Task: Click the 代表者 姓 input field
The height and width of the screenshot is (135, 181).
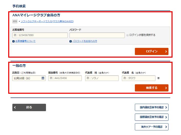Action: pyautogui.click(x=102, y=78)
